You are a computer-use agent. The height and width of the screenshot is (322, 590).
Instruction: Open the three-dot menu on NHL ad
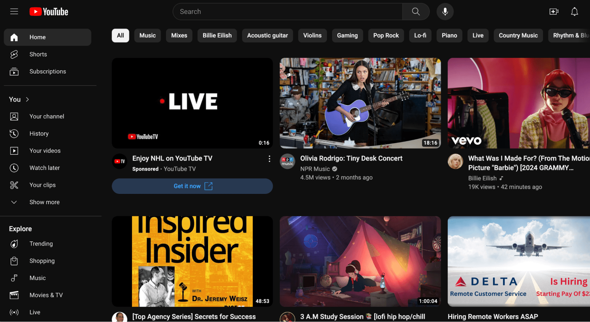(269, 159)
